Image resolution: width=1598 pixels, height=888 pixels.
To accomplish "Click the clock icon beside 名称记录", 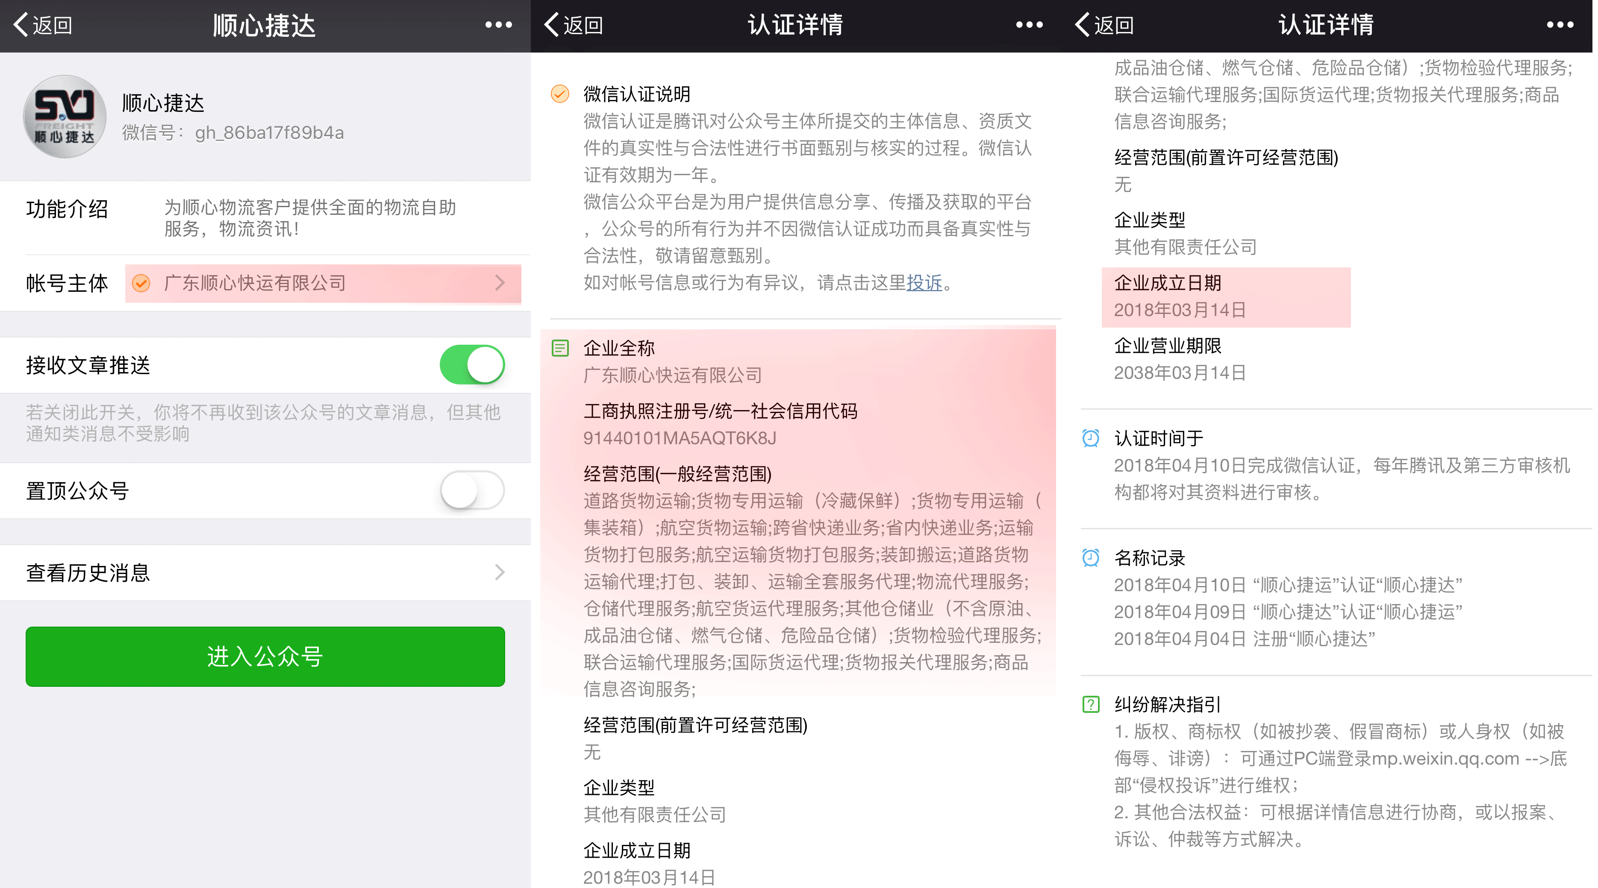I will [x=1091, y=558].
